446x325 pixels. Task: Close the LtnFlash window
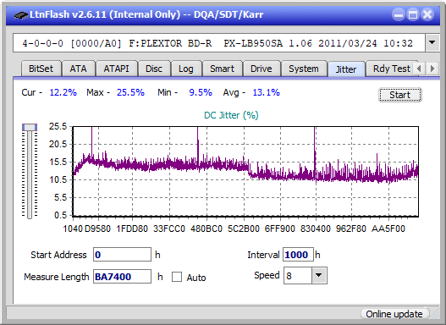(x=427, y=14)
